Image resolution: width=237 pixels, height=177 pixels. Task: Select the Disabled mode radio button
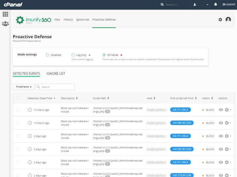[x=48, y=55]
